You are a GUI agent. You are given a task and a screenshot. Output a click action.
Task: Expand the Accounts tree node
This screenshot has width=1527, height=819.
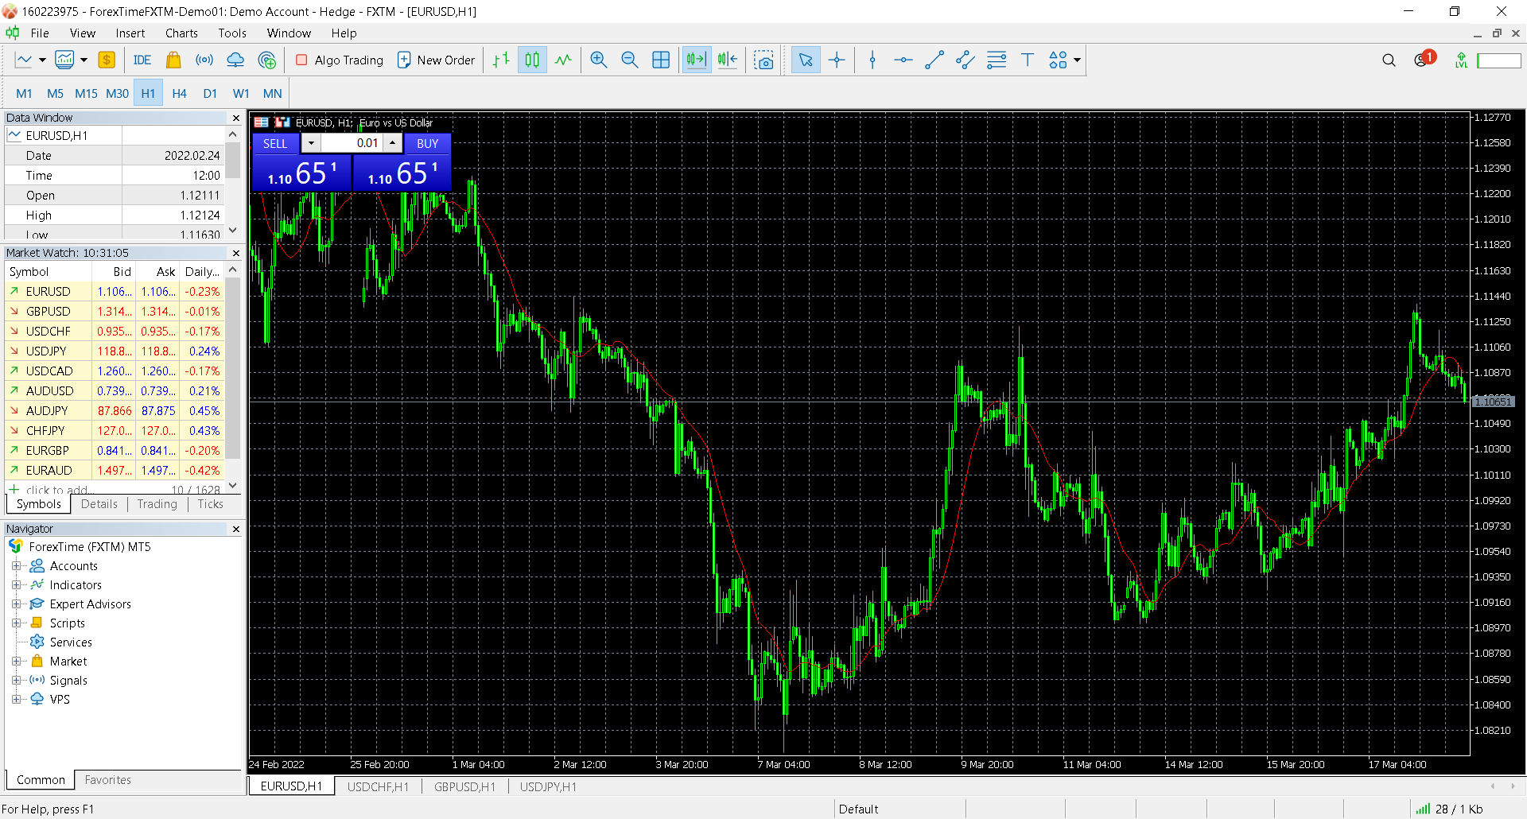16,566
